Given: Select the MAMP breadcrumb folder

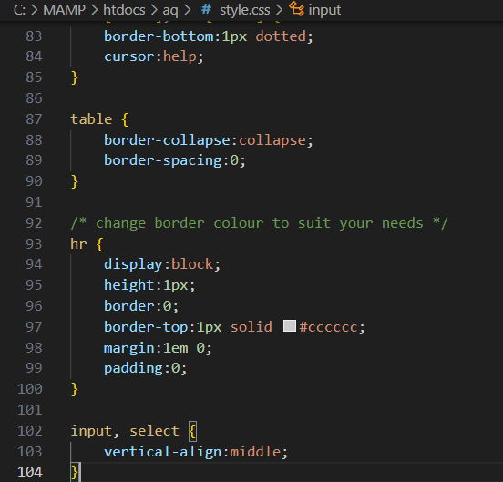Looking at the screenshot, I should (x=64, y=10).
